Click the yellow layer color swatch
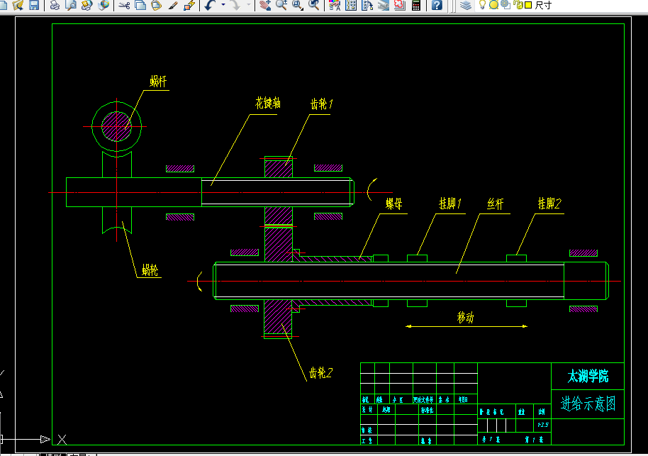The height and width of the screenshot is (456, 648). tap(528, 6)
